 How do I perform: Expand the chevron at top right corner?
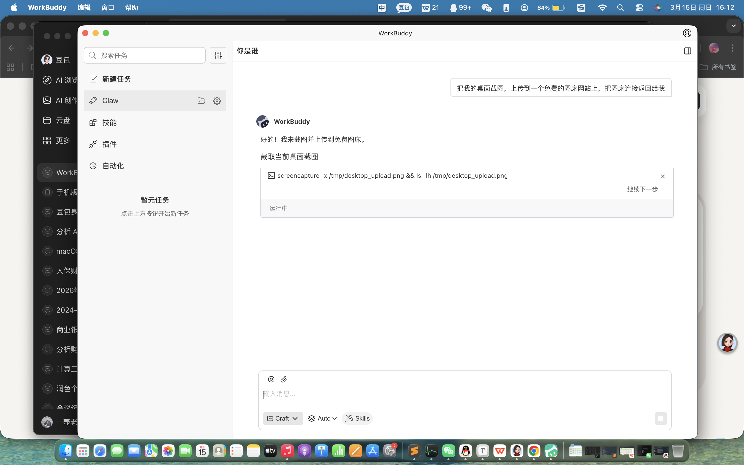(734, 26)
